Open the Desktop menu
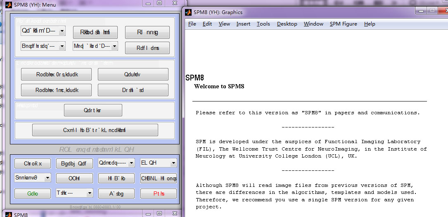 [287, 24]
